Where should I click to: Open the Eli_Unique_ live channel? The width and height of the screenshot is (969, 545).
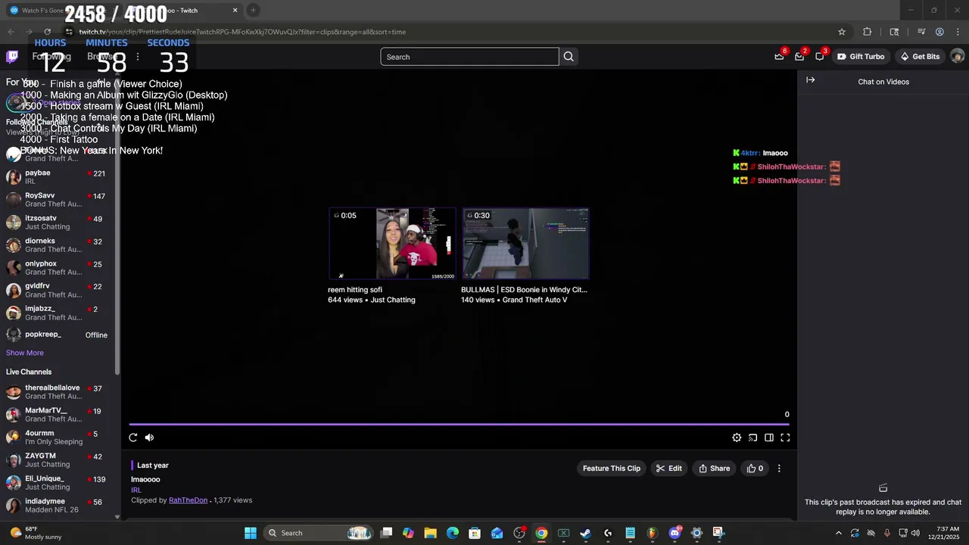click(x=59, y=483)
